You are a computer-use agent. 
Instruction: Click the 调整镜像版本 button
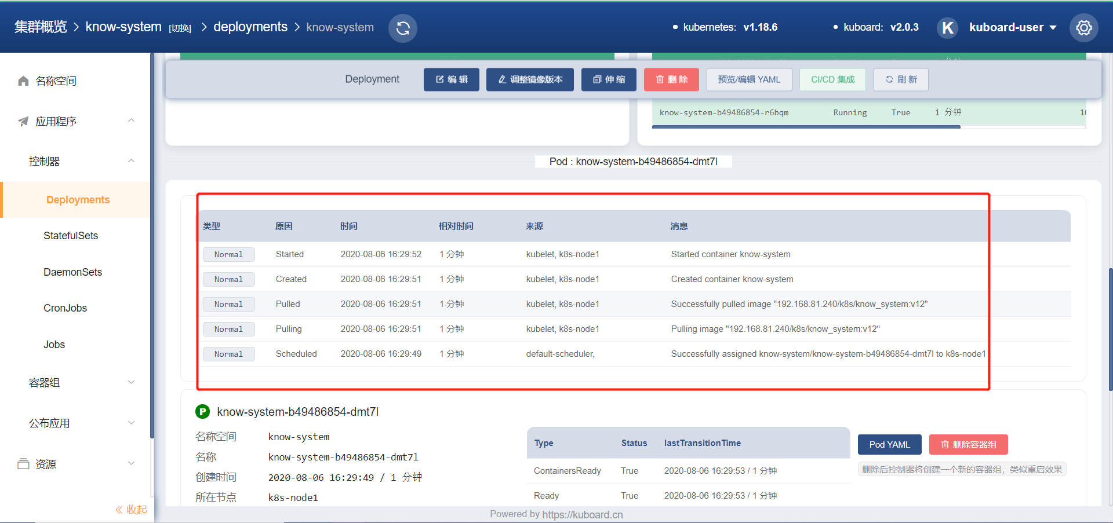(530, 79)
